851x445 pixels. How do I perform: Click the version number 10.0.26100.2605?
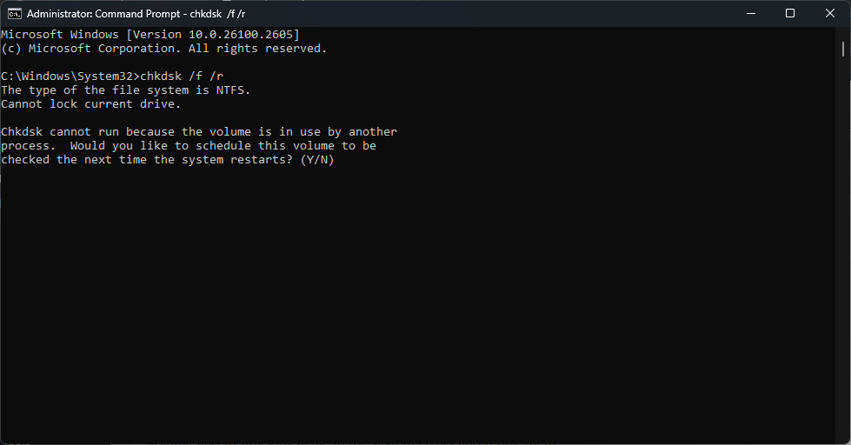pos(243,34)
